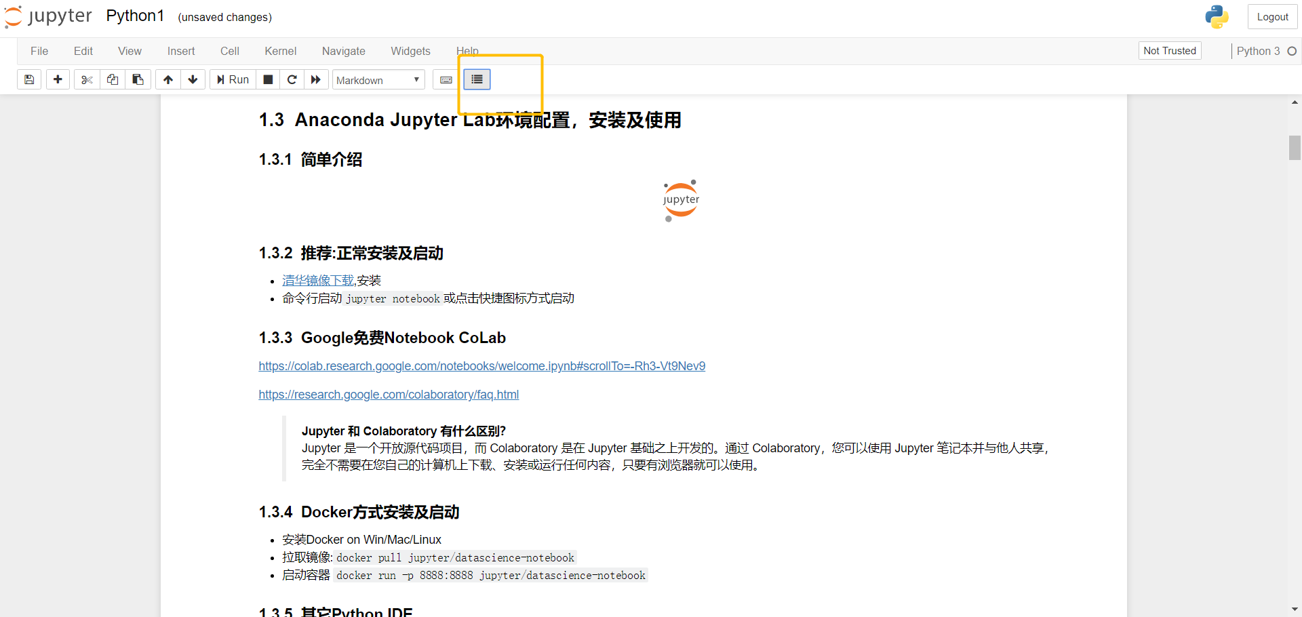
Task: Open the colab.research.google.com welcome notebook link
Action: [481, 366]
